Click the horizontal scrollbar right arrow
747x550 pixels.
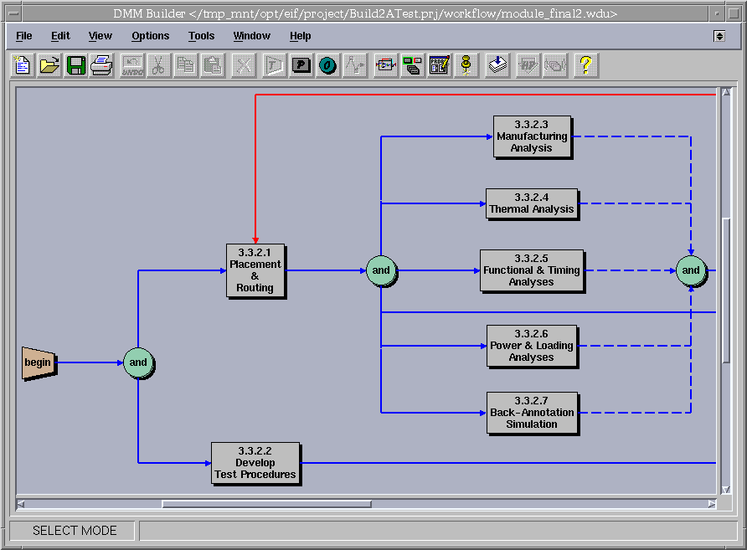712,504
